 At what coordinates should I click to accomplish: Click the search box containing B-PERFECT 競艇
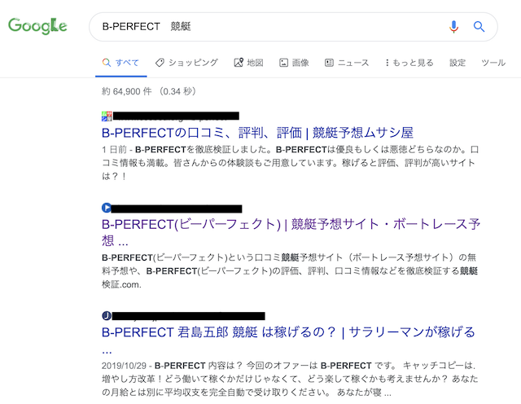click(293, 27)
